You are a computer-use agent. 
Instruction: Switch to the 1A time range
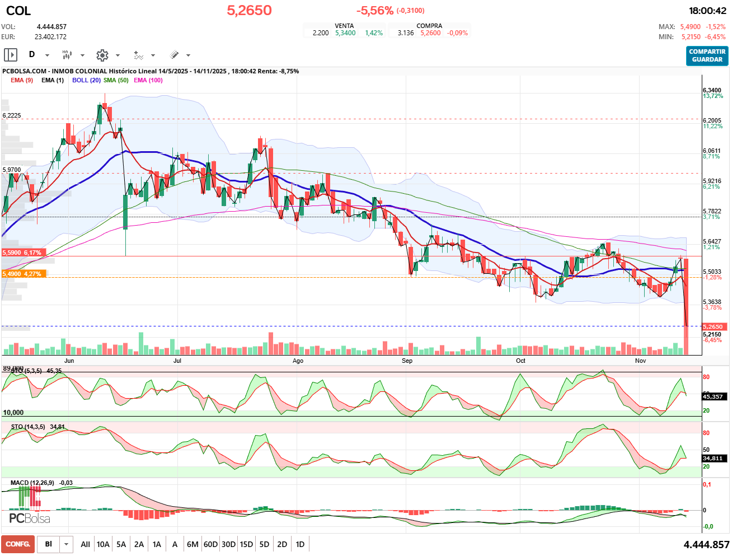[157, 544]
